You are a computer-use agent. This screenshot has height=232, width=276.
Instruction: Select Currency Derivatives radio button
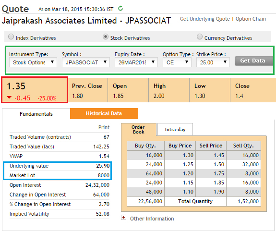199,37
